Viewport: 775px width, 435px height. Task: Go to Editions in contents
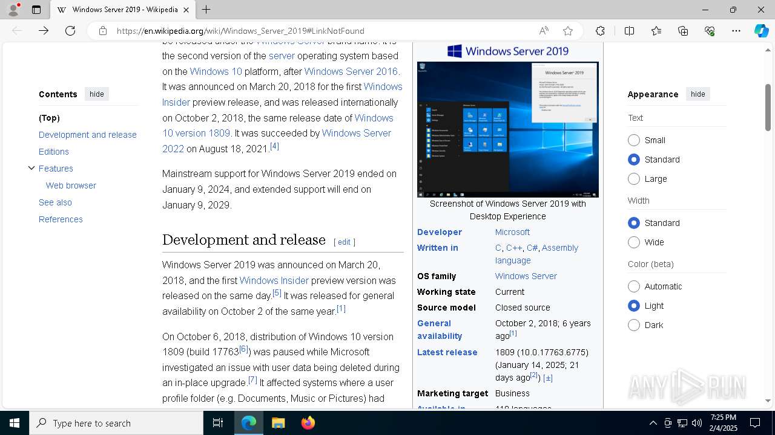(x=54, y=152)
